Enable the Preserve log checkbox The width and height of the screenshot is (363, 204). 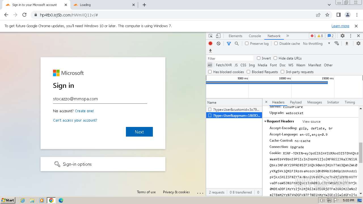coord(247,43)
